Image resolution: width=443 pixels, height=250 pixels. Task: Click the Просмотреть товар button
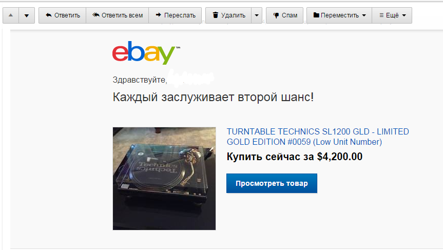[272, 183]
